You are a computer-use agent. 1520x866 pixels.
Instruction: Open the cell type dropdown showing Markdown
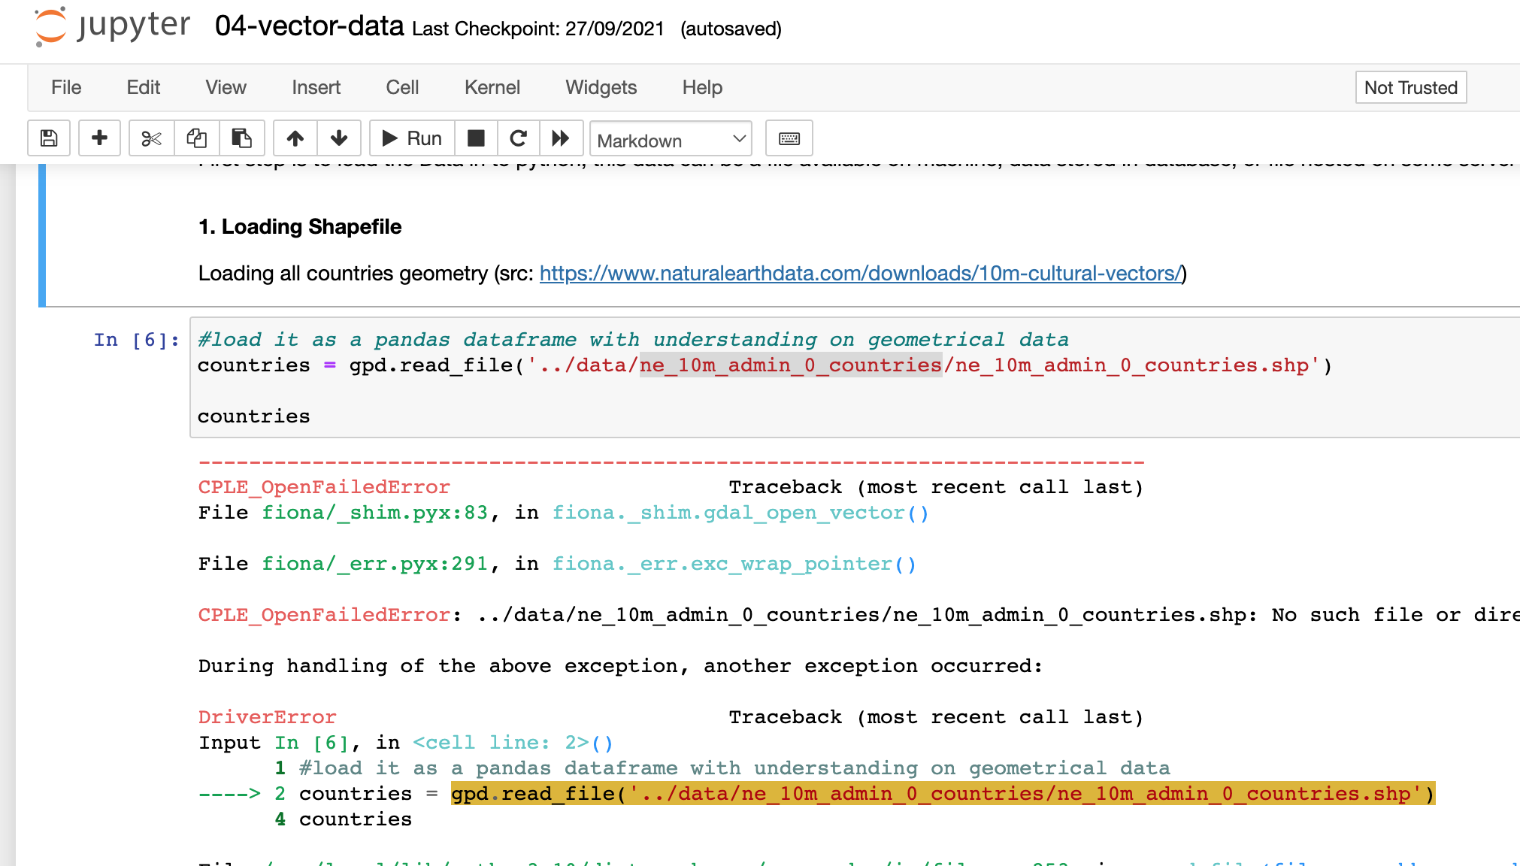click(x=670, y=140)
